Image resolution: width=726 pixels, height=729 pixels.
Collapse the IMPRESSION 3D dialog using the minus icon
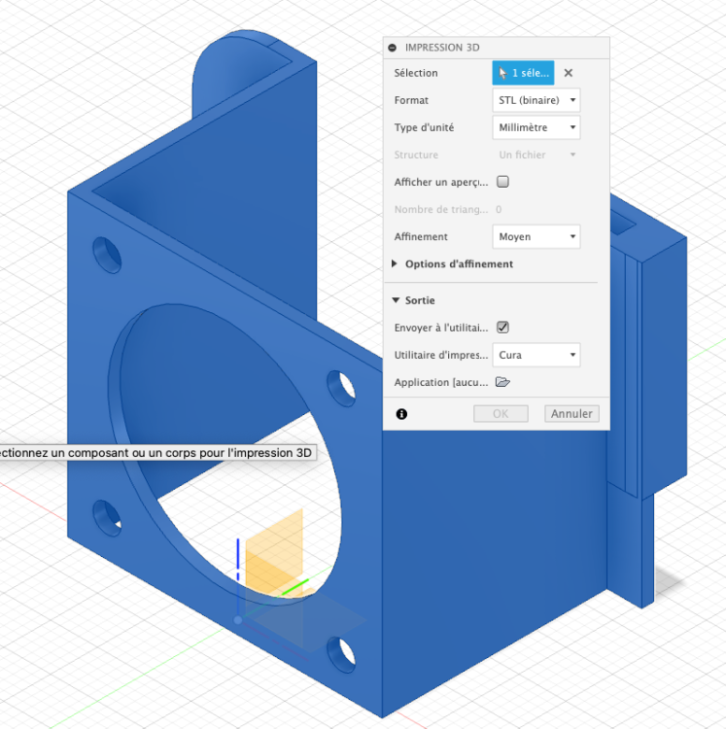click(393, 48)
